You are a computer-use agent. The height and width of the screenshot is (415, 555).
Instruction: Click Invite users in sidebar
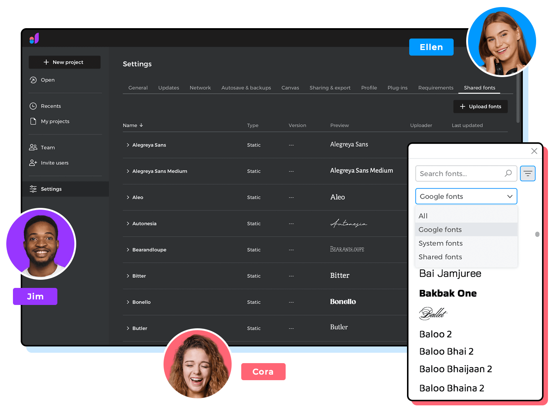pyautogui.click(x=55, y=163)
